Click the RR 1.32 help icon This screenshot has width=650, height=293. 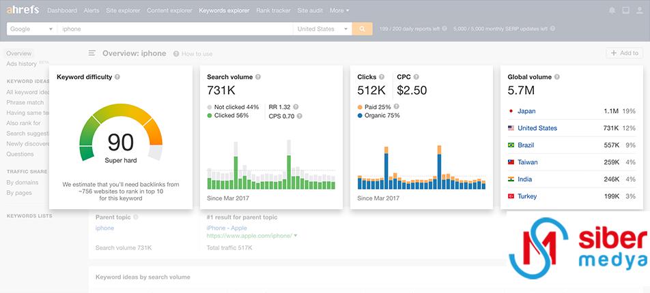[296, 107]
